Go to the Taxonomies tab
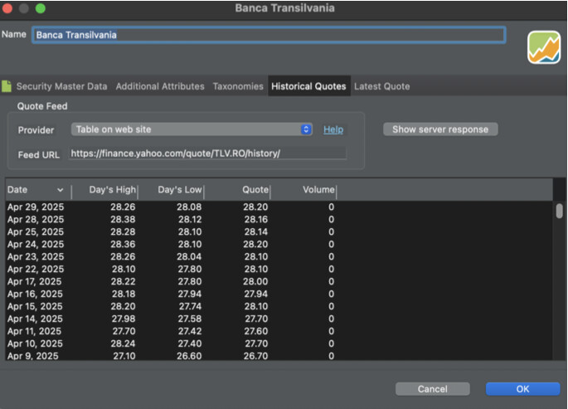This screenshot has width=568, height=409. [238, 86]
